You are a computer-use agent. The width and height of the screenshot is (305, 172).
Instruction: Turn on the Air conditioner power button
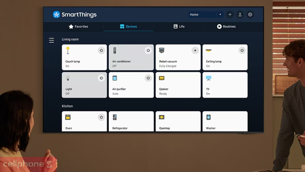[148, 51]
